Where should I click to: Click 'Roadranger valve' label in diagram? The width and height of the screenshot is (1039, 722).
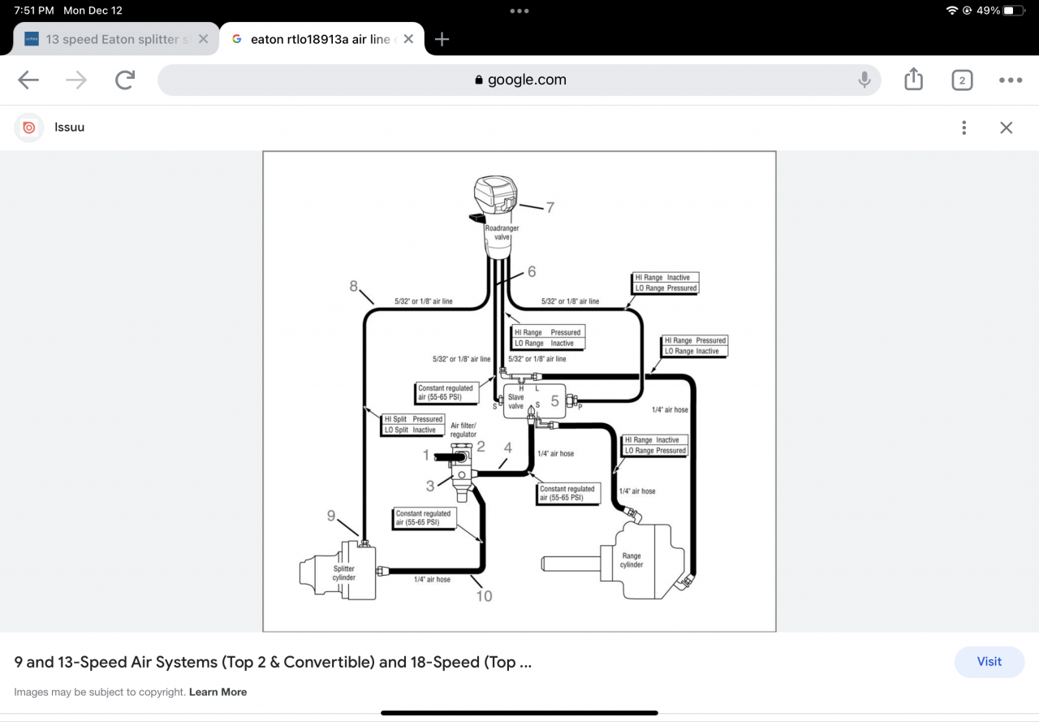click(502, 232)
